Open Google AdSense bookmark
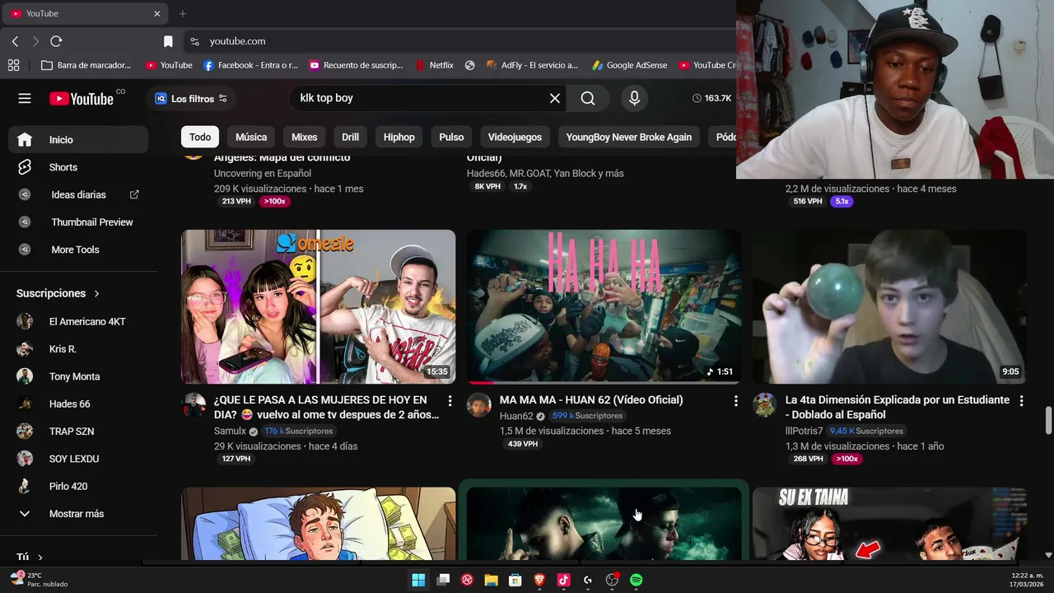Viewport: 1054px width, 593px height. (629, 65)
